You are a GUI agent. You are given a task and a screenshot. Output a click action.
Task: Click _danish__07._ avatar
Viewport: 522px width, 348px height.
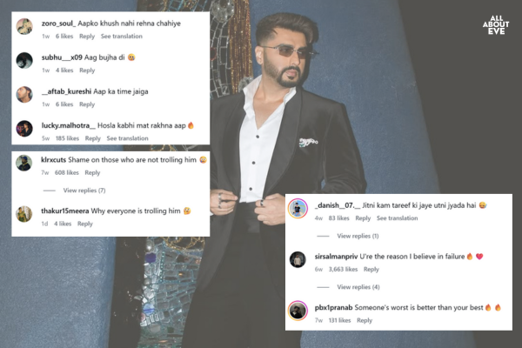coord(298,209)
